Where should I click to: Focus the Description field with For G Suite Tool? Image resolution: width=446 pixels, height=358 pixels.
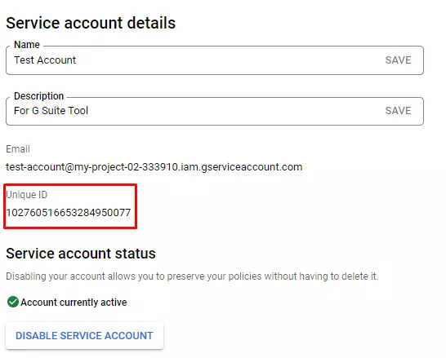(x=215, y=111)
